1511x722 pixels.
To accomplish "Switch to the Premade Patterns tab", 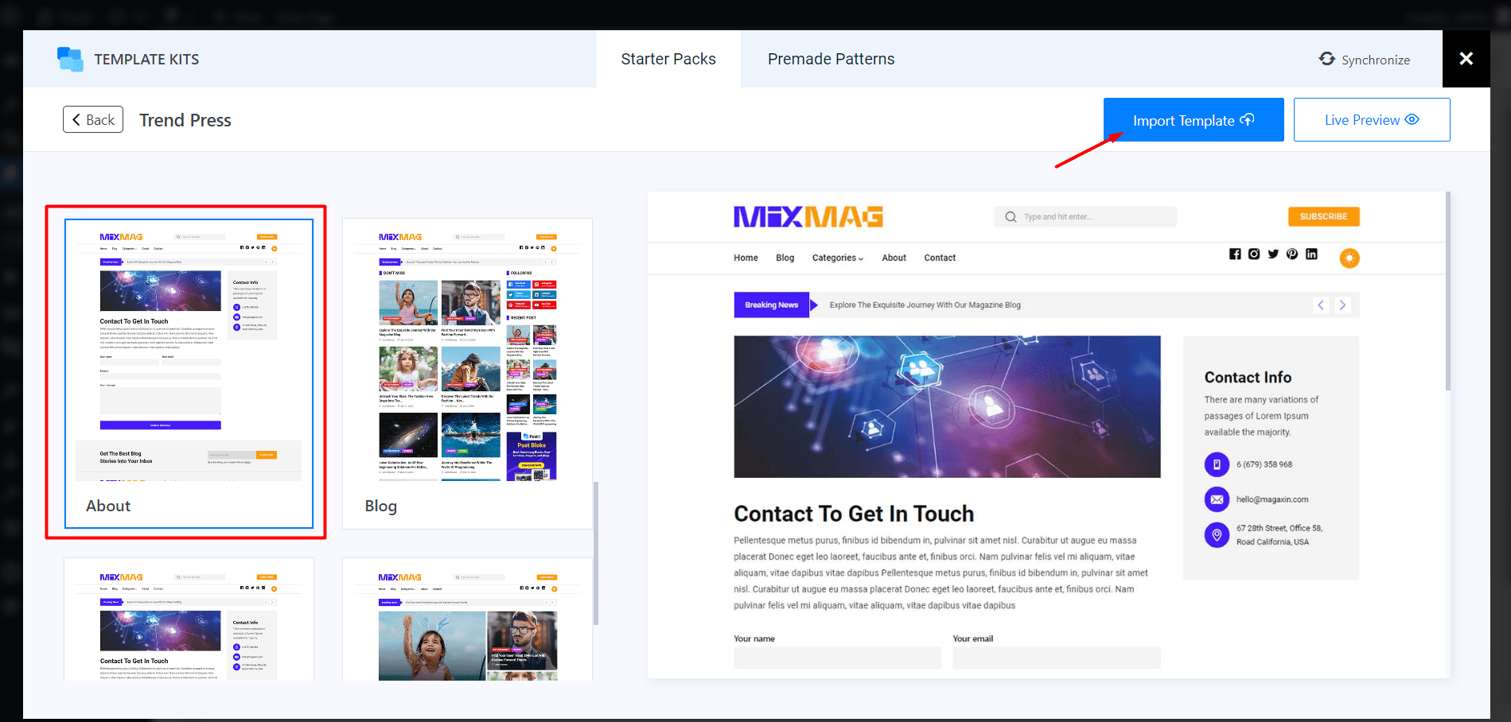I will [831, 58].
